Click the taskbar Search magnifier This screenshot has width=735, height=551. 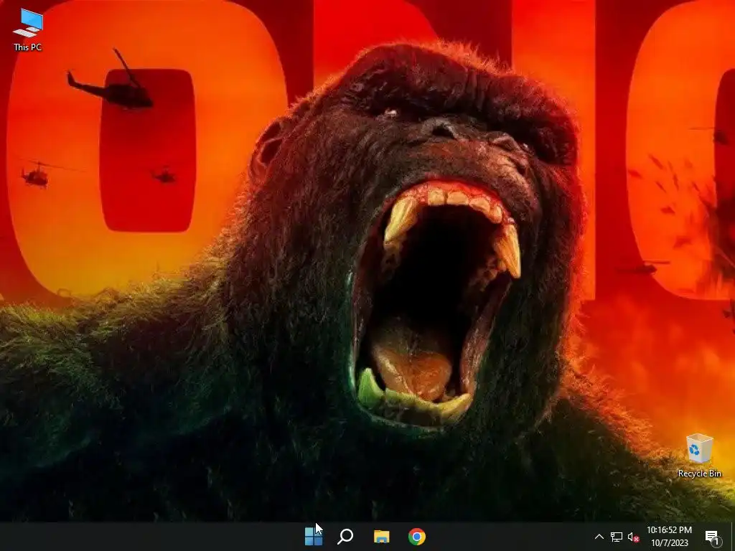(x=345, y=537)
